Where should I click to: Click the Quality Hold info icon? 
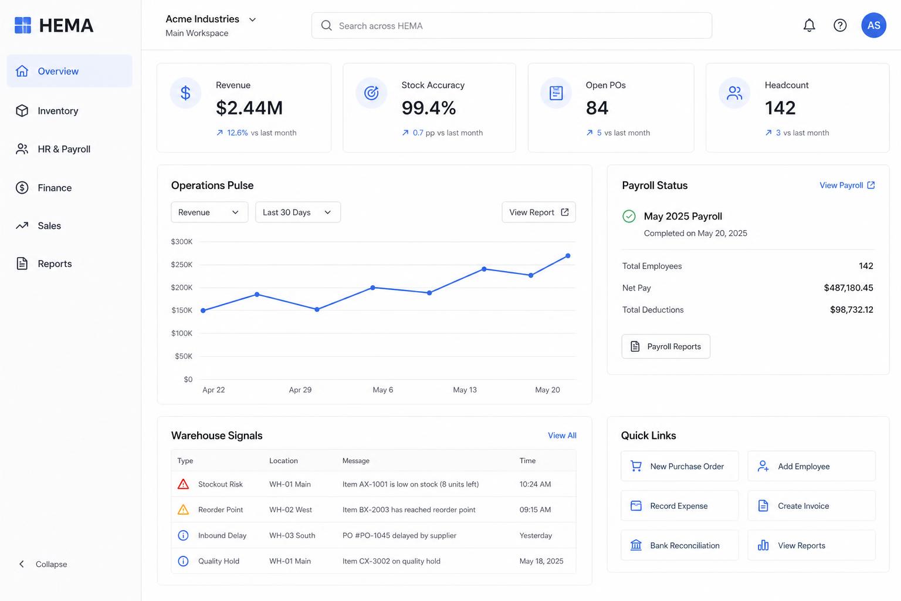(x=183, y=561)
